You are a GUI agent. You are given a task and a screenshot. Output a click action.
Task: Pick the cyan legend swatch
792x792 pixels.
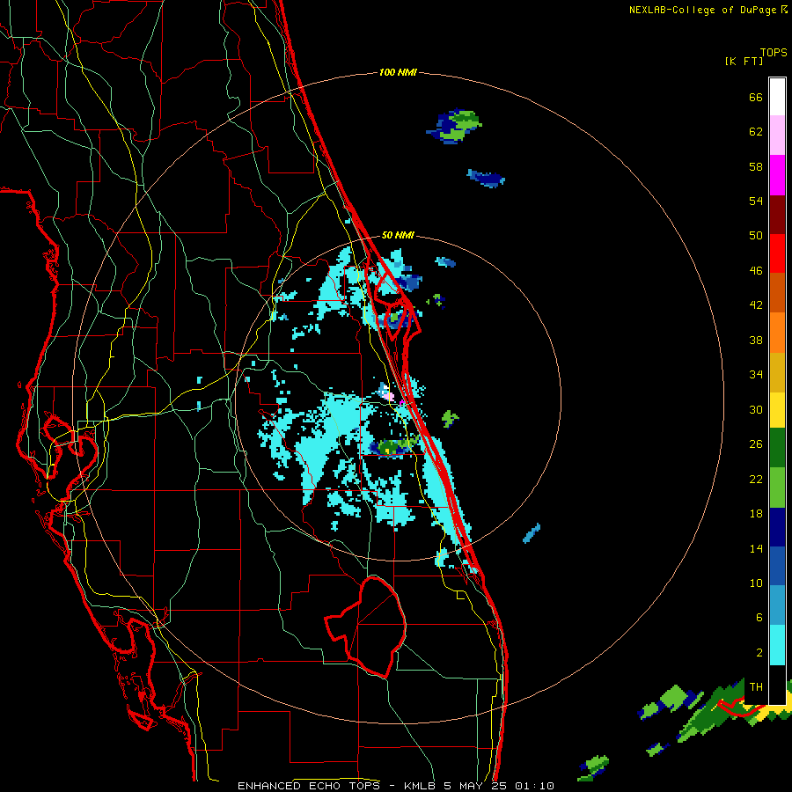[x=777, y=645]
